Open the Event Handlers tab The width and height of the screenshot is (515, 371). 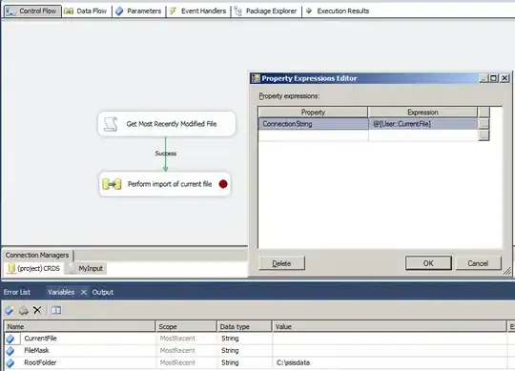(x=198, y=10)
